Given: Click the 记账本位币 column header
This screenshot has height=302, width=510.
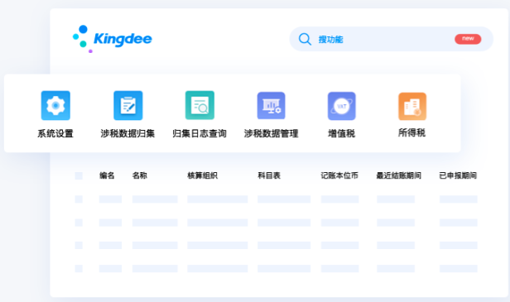Looking at the screenshot, I should click(339, 175).
